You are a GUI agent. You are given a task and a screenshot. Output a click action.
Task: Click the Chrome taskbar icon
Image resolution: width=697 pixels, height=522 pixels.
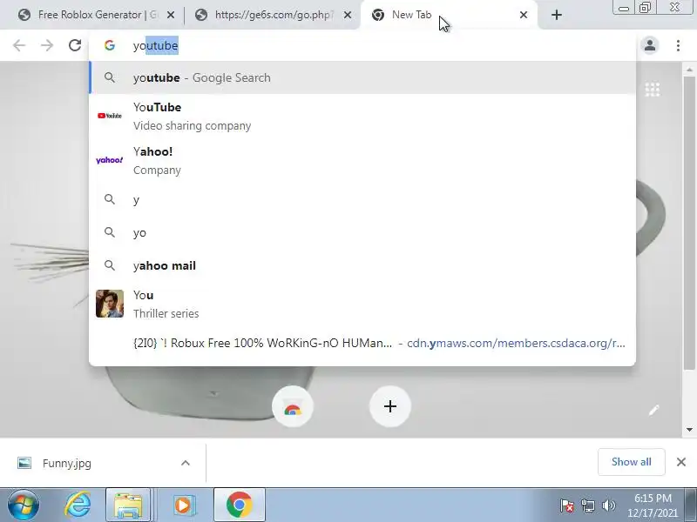[239, 505]
